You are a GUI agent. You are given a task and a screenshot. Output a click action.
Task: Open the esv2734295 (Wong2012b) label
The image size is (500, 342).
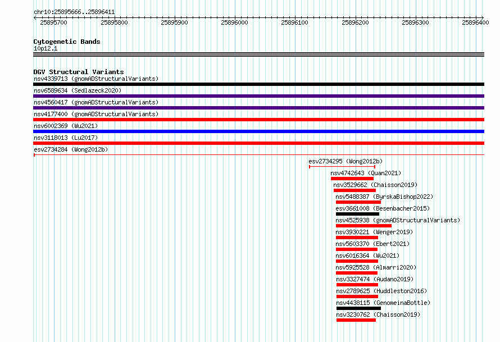[346, 161]
